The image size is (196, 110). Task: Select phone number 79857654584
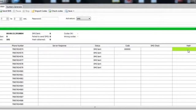[18, 86]
